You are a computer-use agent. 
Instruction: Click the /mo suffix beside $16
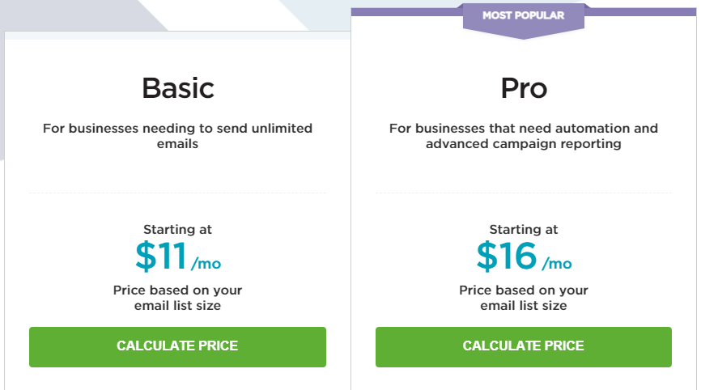click(557, 264)
